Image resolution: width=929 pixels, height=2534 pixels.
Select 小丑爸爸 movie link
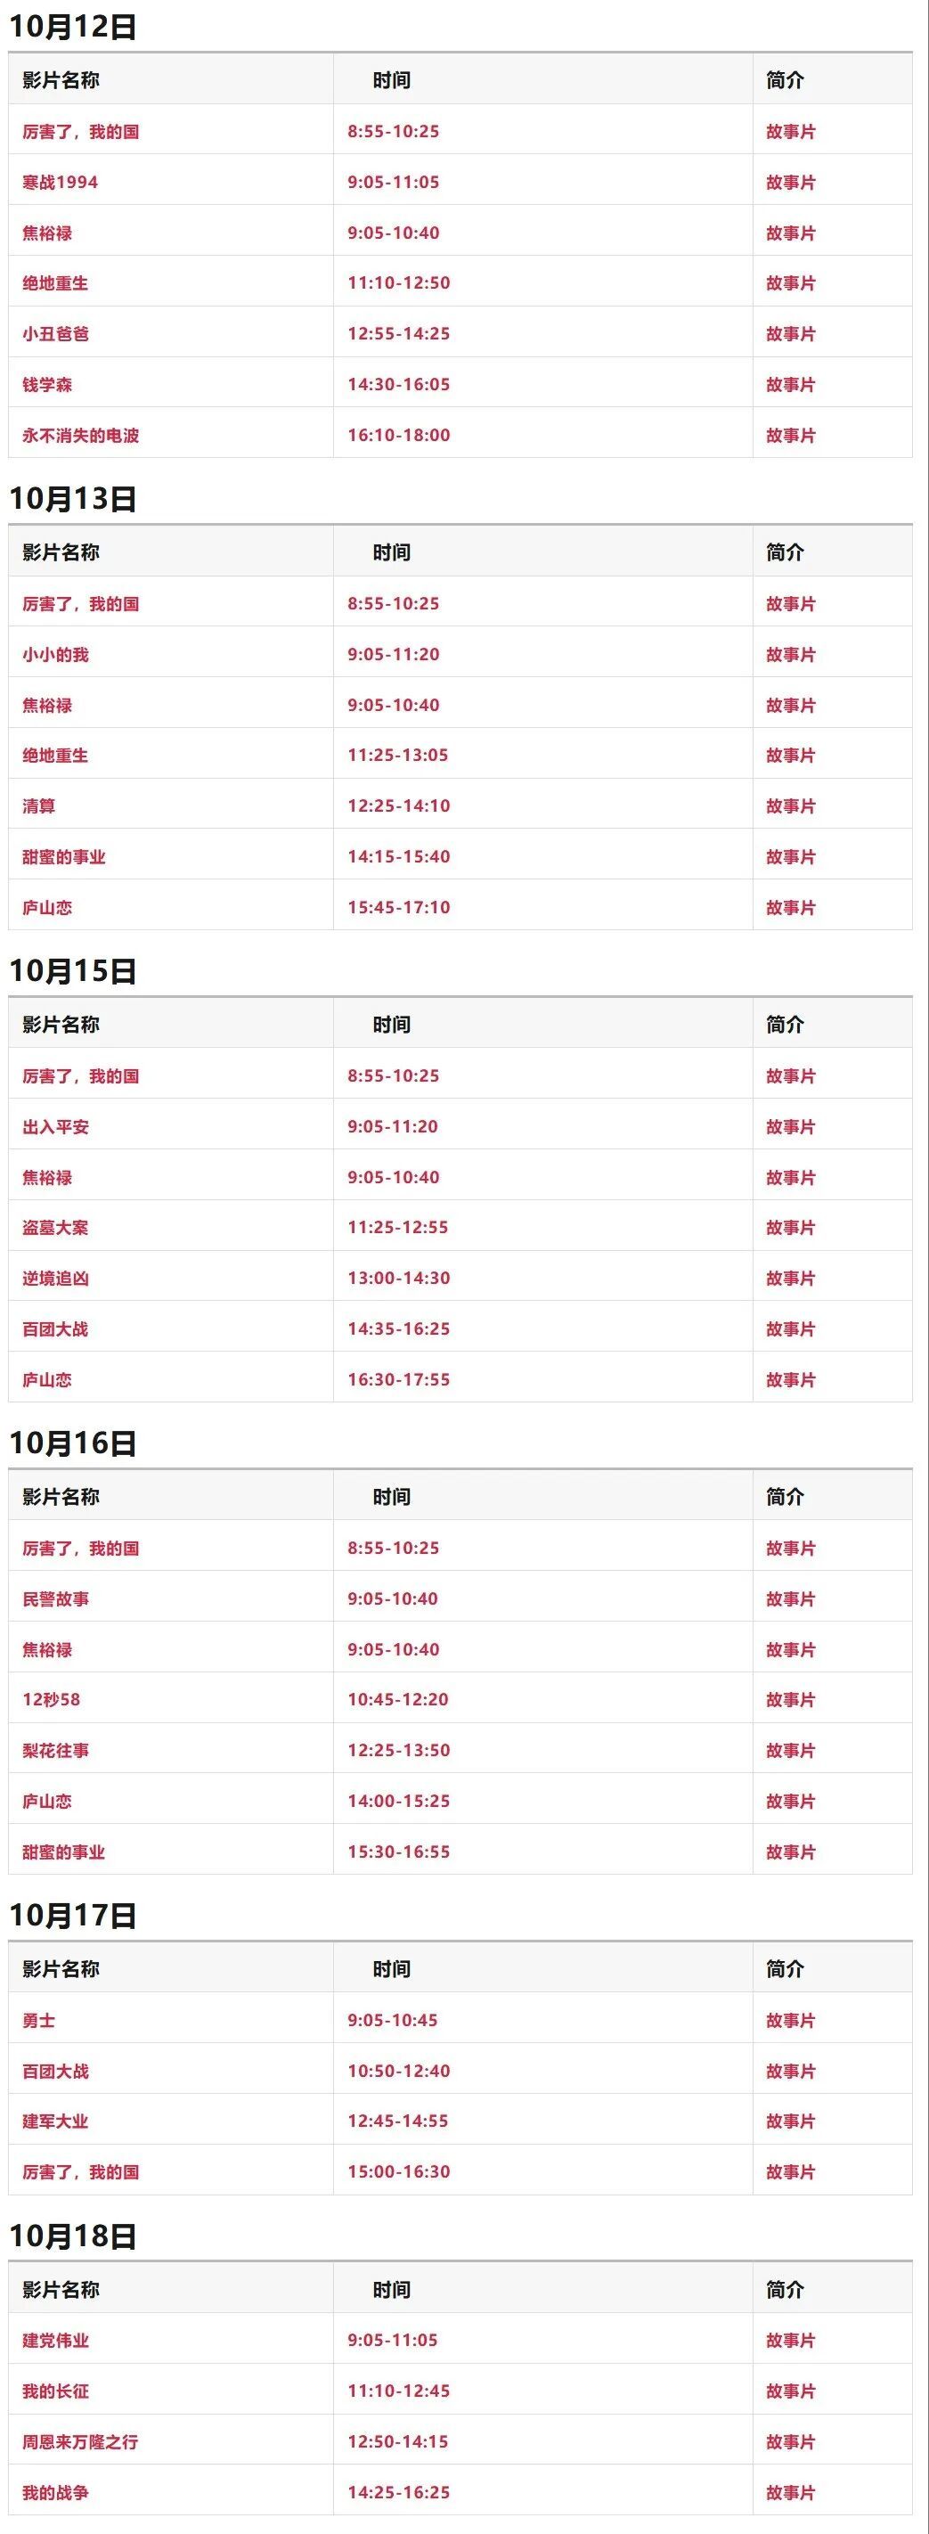pos(55,333)
